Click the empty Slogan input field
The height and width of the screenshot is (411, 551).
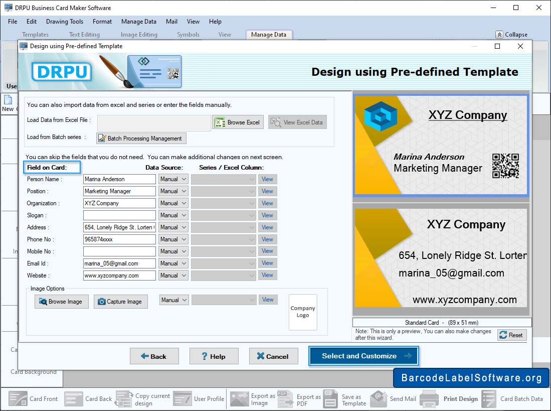point(119,215)
